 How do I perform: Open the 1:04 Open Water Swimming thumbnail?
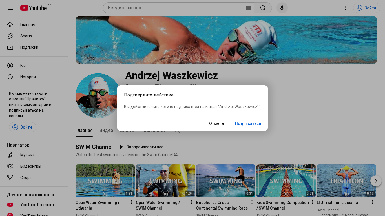(x=165, y=181)
